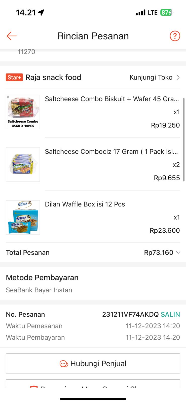Tap the Star+ seller badge
Screen dimensions: 186x404
pos(14,77)
